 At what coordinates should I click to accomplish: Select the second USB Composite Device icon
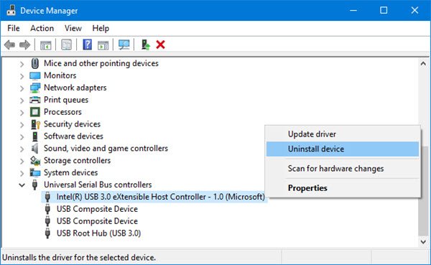tap(47, 221)
